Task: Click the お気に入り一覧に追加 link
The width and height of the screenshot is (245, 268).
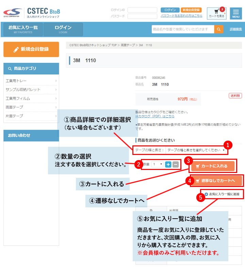Action: 222,194
